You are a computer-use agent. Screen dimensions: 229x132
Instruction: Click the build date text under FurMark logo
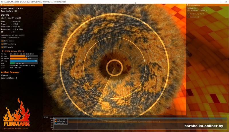[15, 128]
